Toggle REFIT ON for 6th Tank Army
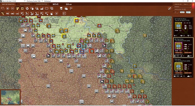195x106 pixels. (179, 53)
